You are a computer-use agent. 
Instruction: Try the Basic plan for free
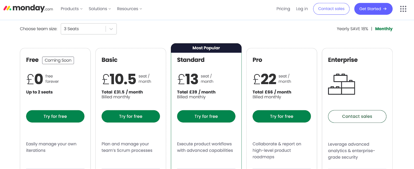131,116
